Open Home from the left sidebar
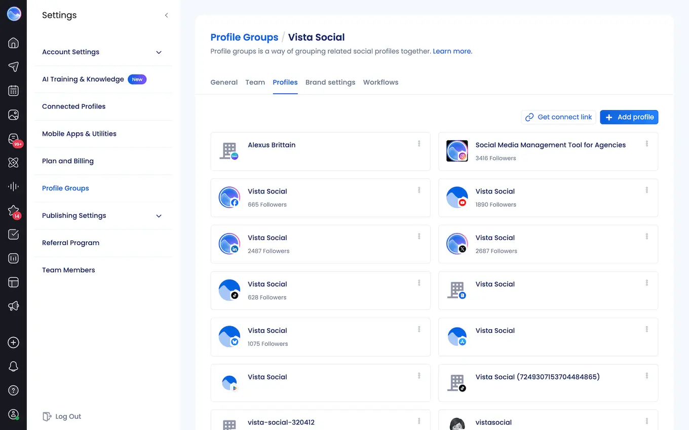This screenshot has width=689, height=430. (13, 43)
